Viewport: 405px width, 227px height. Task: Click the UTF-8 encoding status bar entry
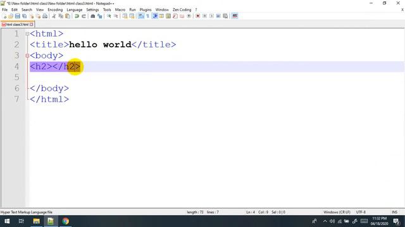pos(361,212)
